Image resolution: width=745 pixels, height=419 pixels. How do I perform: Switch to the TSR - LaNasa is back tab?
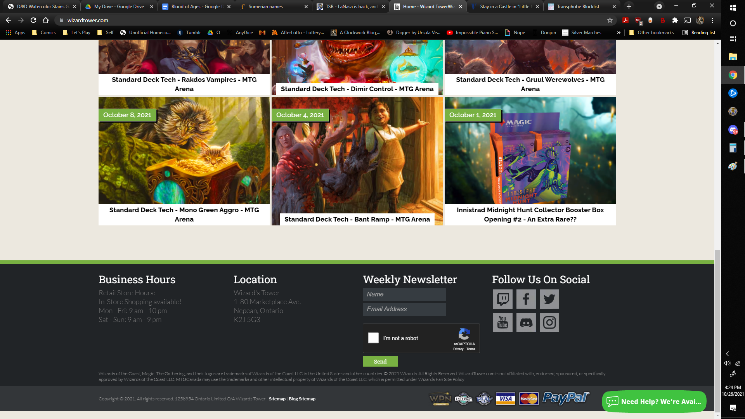pyautogui.click(x=350, y=7)
